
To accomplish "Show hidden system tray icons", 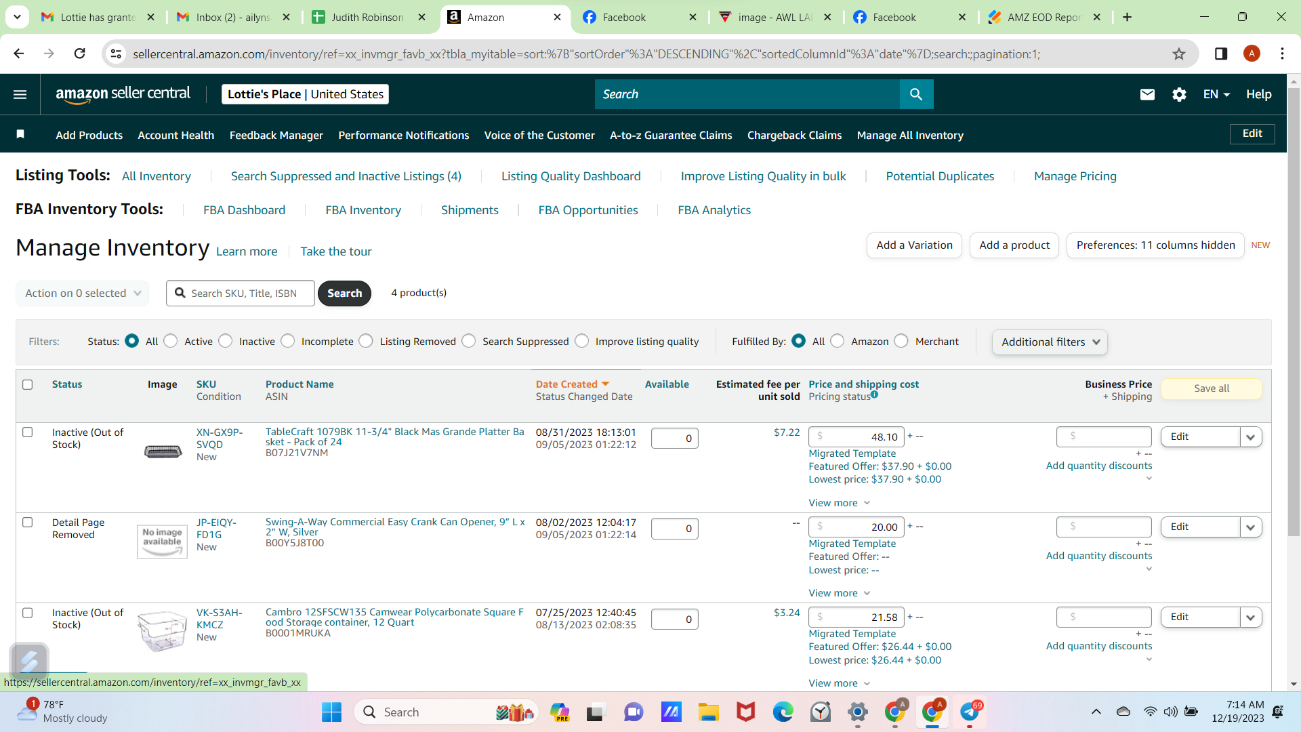I will pyautogui.click(x=1096, y=712).
